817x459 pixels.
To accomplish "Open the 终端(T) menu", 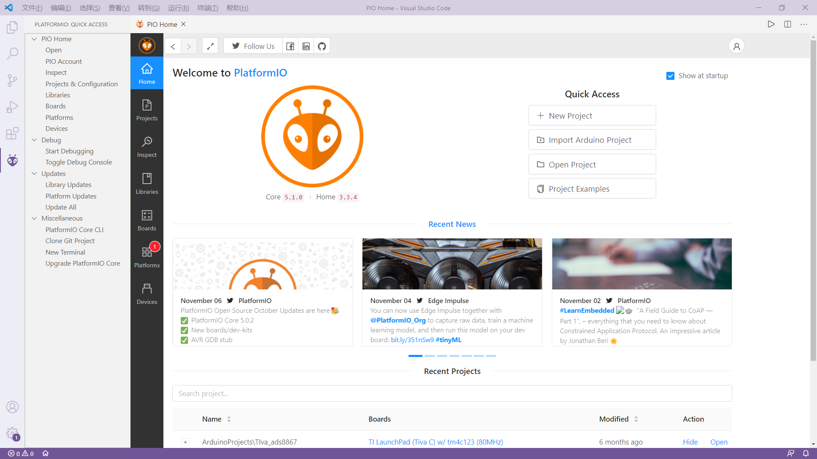I will click(x=208, y=8).
